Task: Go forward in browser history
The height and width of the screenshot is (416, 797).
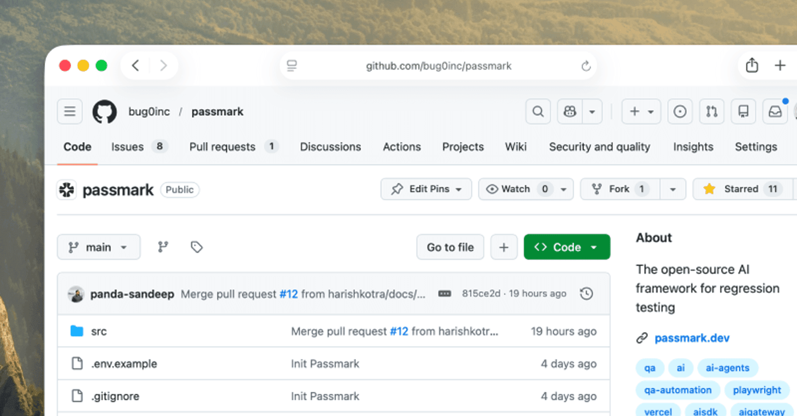Action: click(163, 66)
